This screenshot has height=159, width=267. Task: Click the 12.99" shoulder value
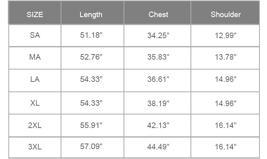pyautogui.click(x=226, y=35)
